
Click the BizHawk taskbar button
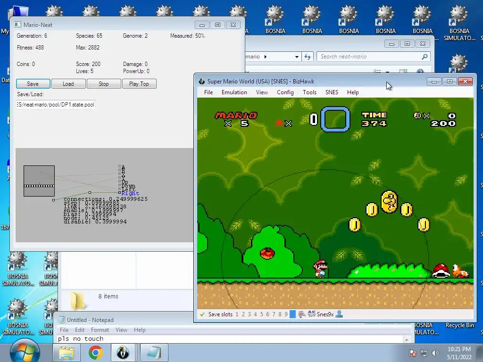coord(123,353)
